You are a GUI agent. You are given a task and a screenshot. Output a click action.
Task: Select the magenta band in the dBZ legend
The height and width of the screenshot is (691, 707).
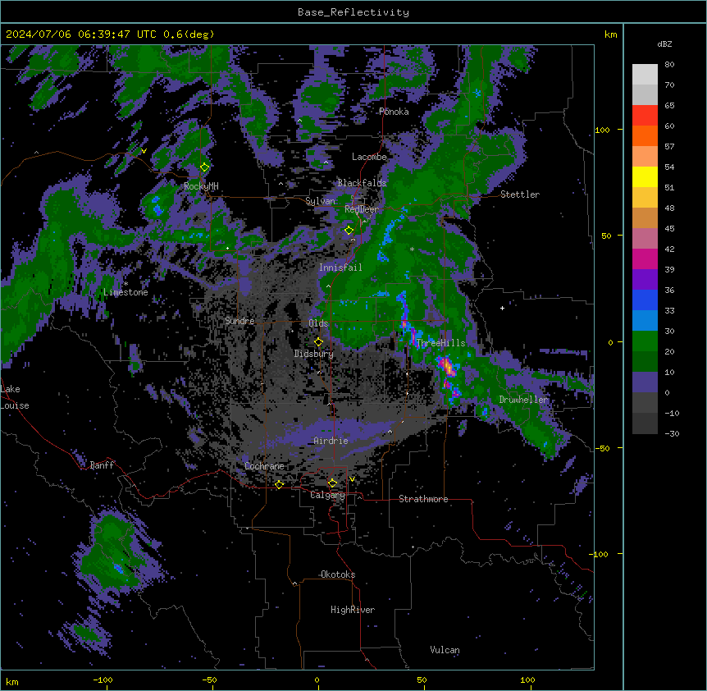(645, 259)
